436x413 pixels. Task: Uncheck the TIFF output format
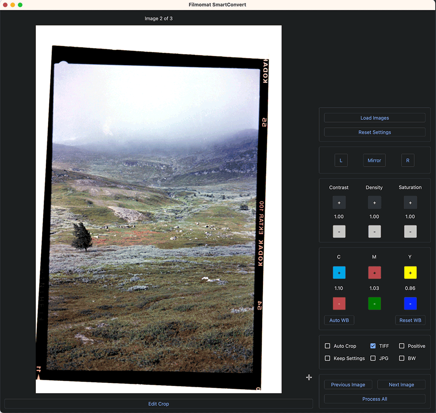click(x=373, y=346)
